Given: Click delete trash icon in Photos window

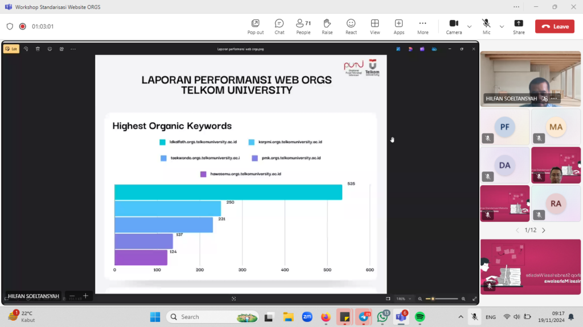Looking at the screenshot, I should pyautogui.click(x=38, y=49).
